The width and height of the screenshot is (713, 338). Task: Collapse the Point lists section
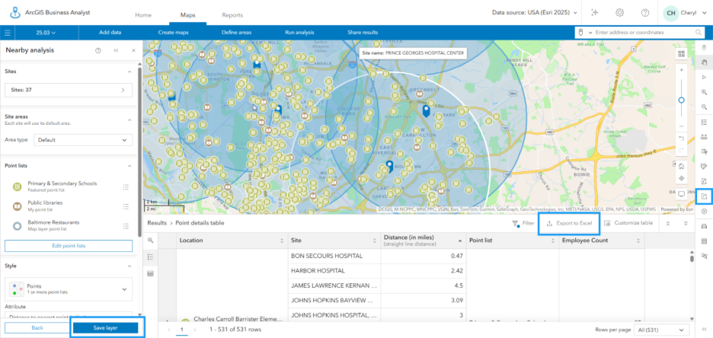pyautogui.click(x=129, y=166)
